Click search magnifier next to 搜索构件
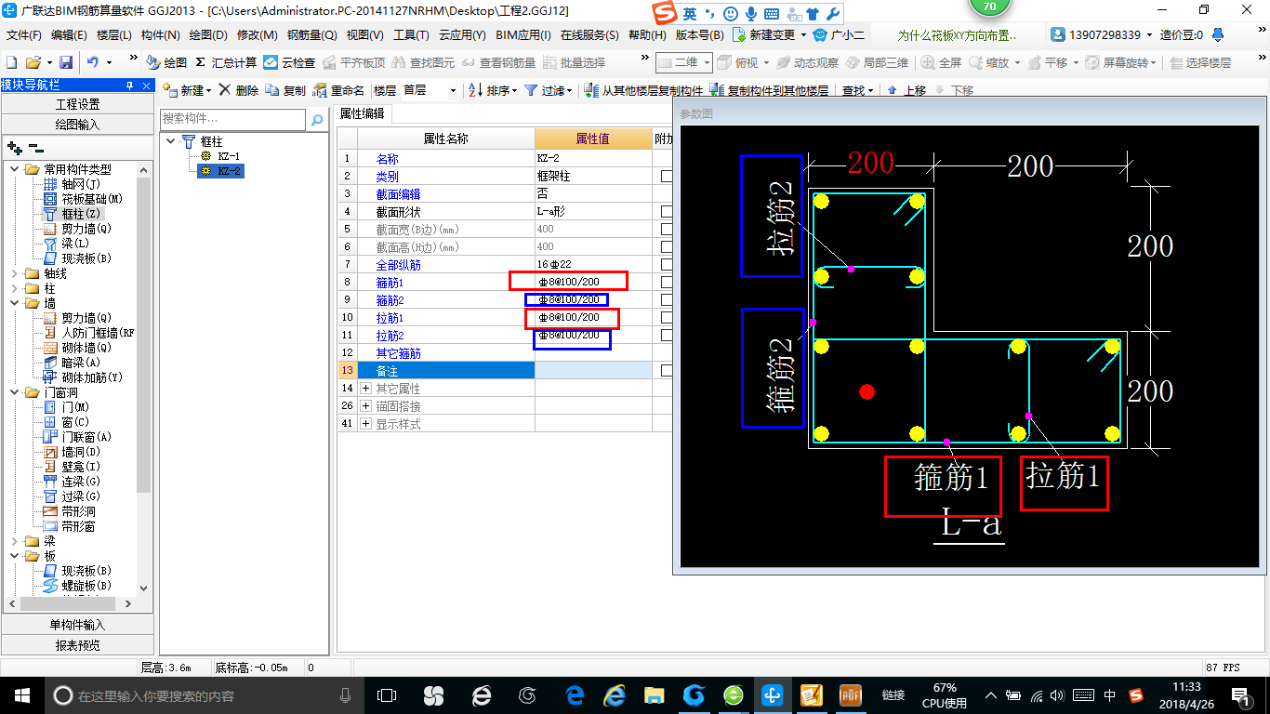The height and width of the screenshot is (714, 1270). (316, 119)
